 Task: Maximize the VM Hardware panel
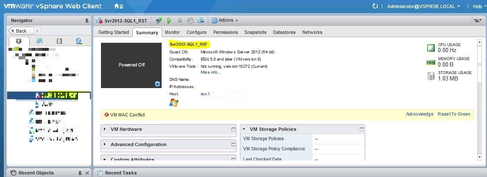(x=234, y=129)
